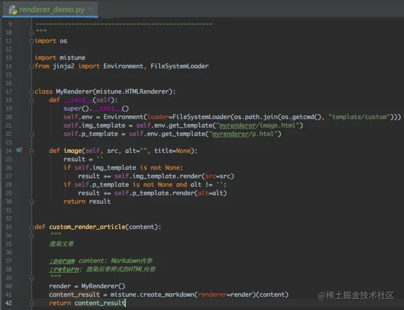Image resolution: width=404 pixels, height=310 pixels.
Task: Click the "myrenderer/image.html" string
Action: point(258,126)
